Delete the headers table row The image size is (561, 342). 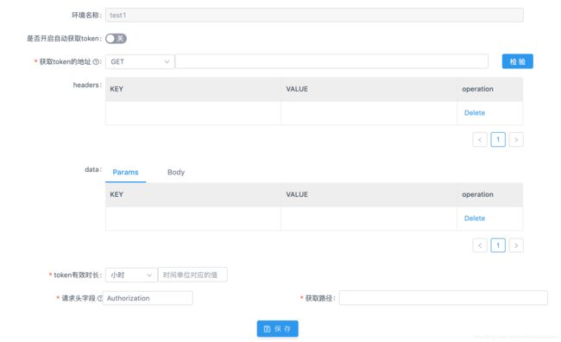475,113
